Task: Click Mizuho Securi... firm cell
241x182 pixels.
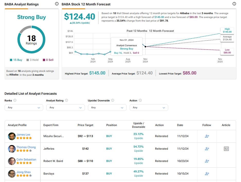Action: pos(53,136)
